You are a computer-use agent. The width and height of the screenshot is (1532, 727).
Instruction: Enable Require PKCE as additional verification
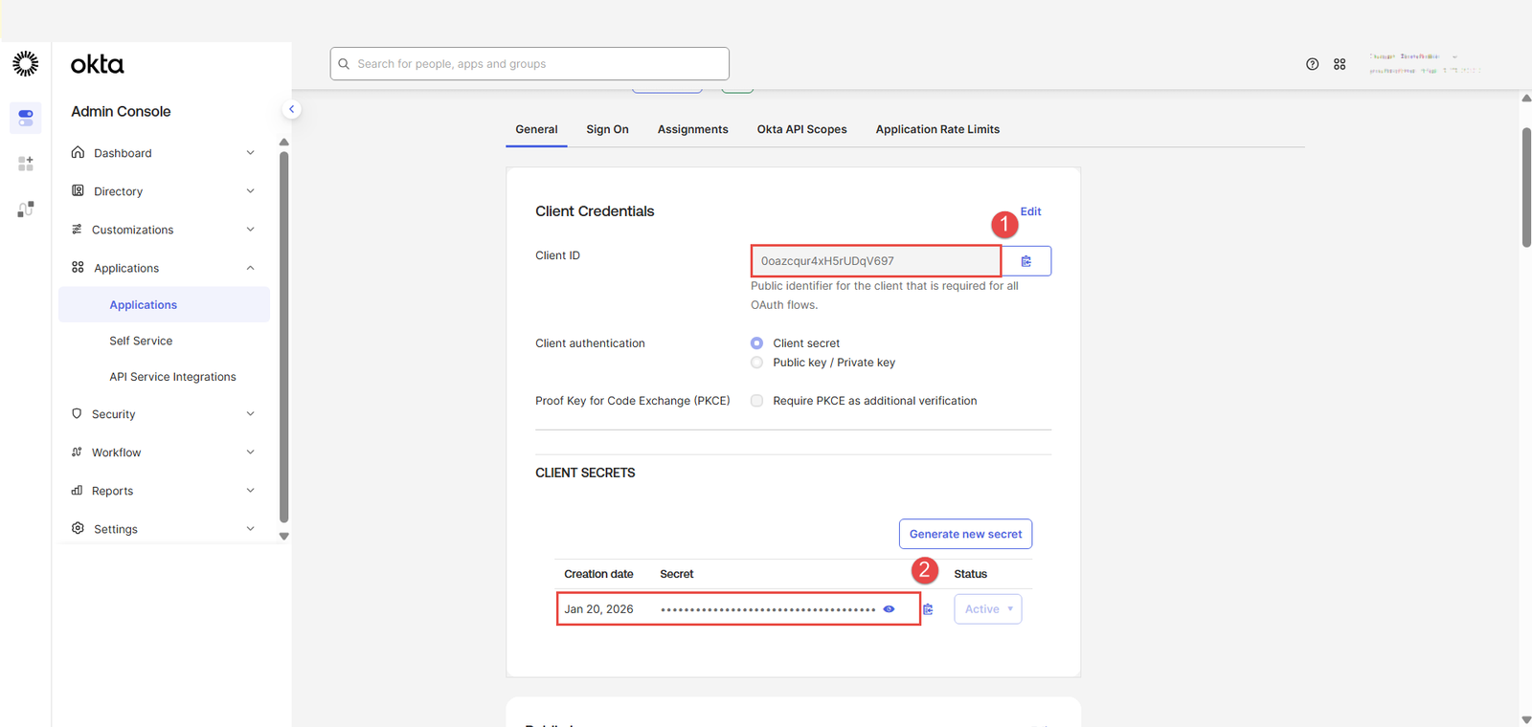pyautogui.click(x=756, y=401)
